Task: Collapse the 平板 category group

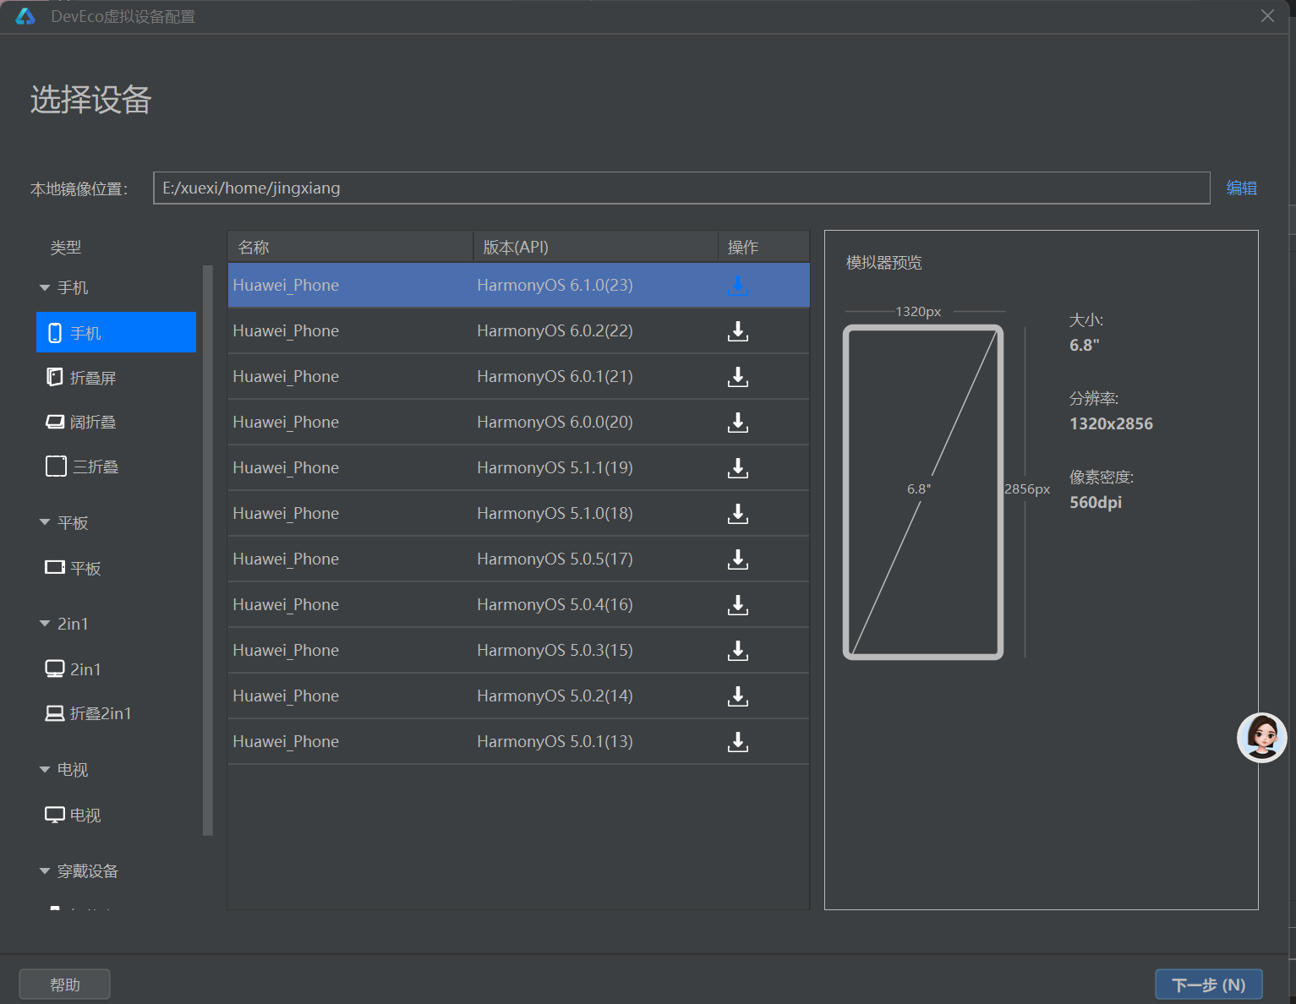Action: [45, 522]
